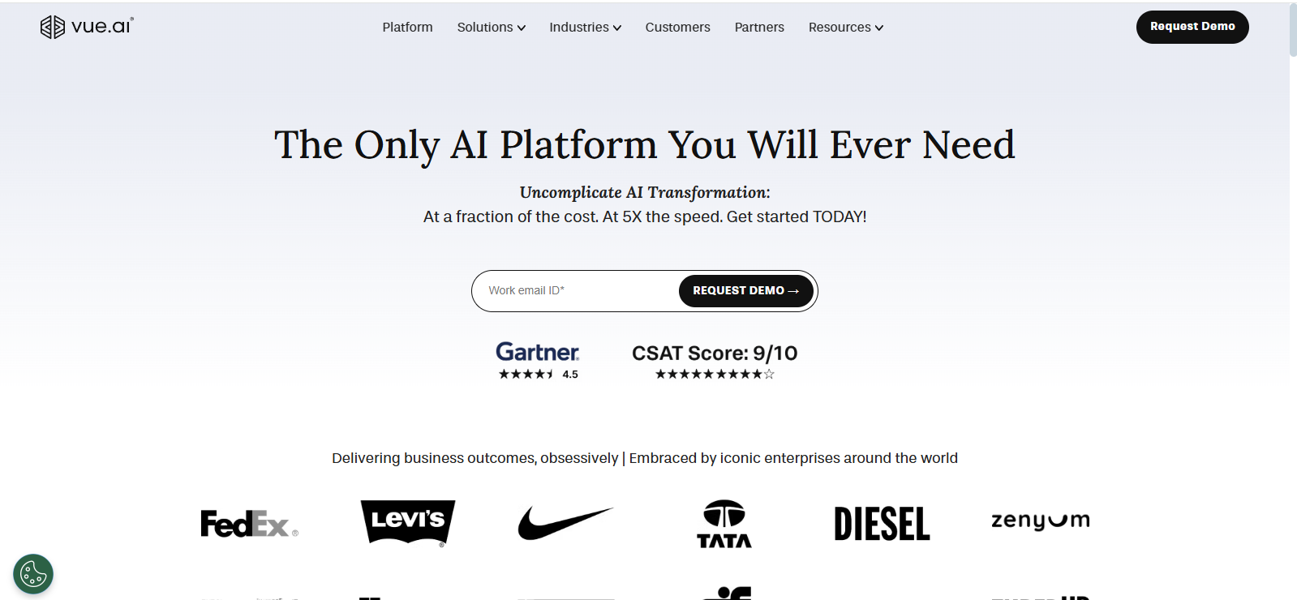
Task: Click the FedEx logo
Action: (x=249, y=524)
